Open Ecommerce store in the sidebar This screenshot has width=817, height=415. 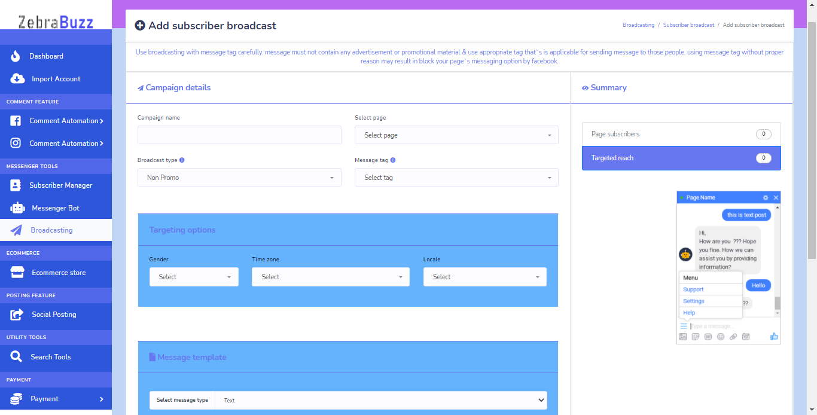pos(56,273)
